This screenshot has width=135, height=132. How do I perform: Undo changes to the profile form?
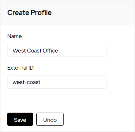click(x=50, y=119)
